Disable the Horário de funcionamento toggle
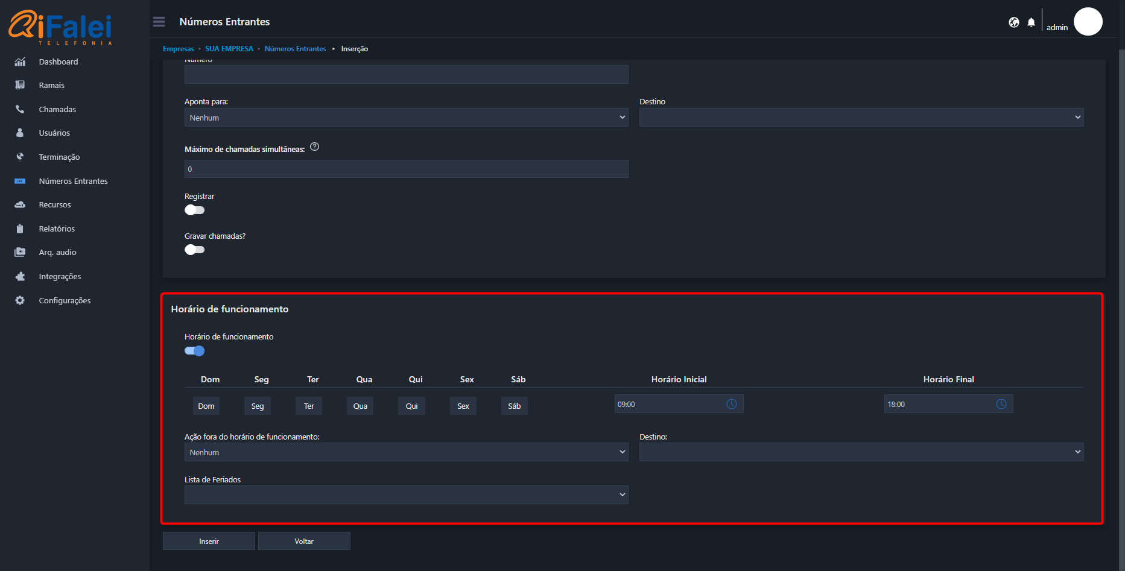The height and width of the screenshot is (571, 1125). [x=194, y=351]
